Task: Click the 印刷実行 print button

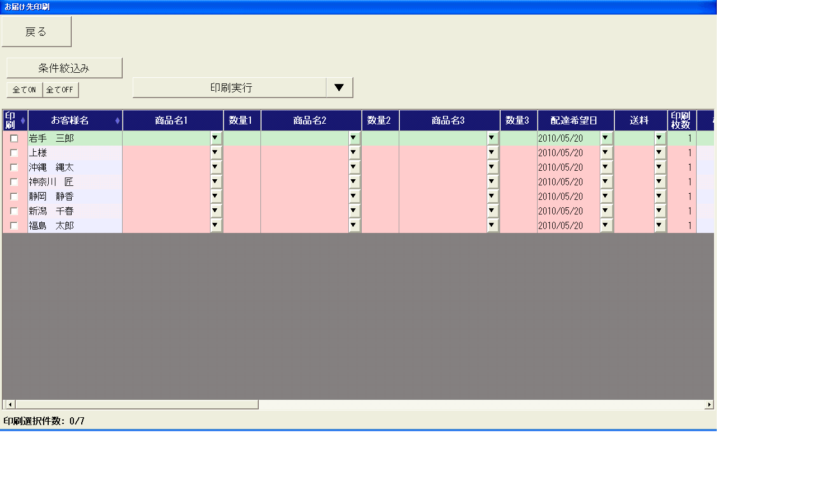Action: (230, 87)
